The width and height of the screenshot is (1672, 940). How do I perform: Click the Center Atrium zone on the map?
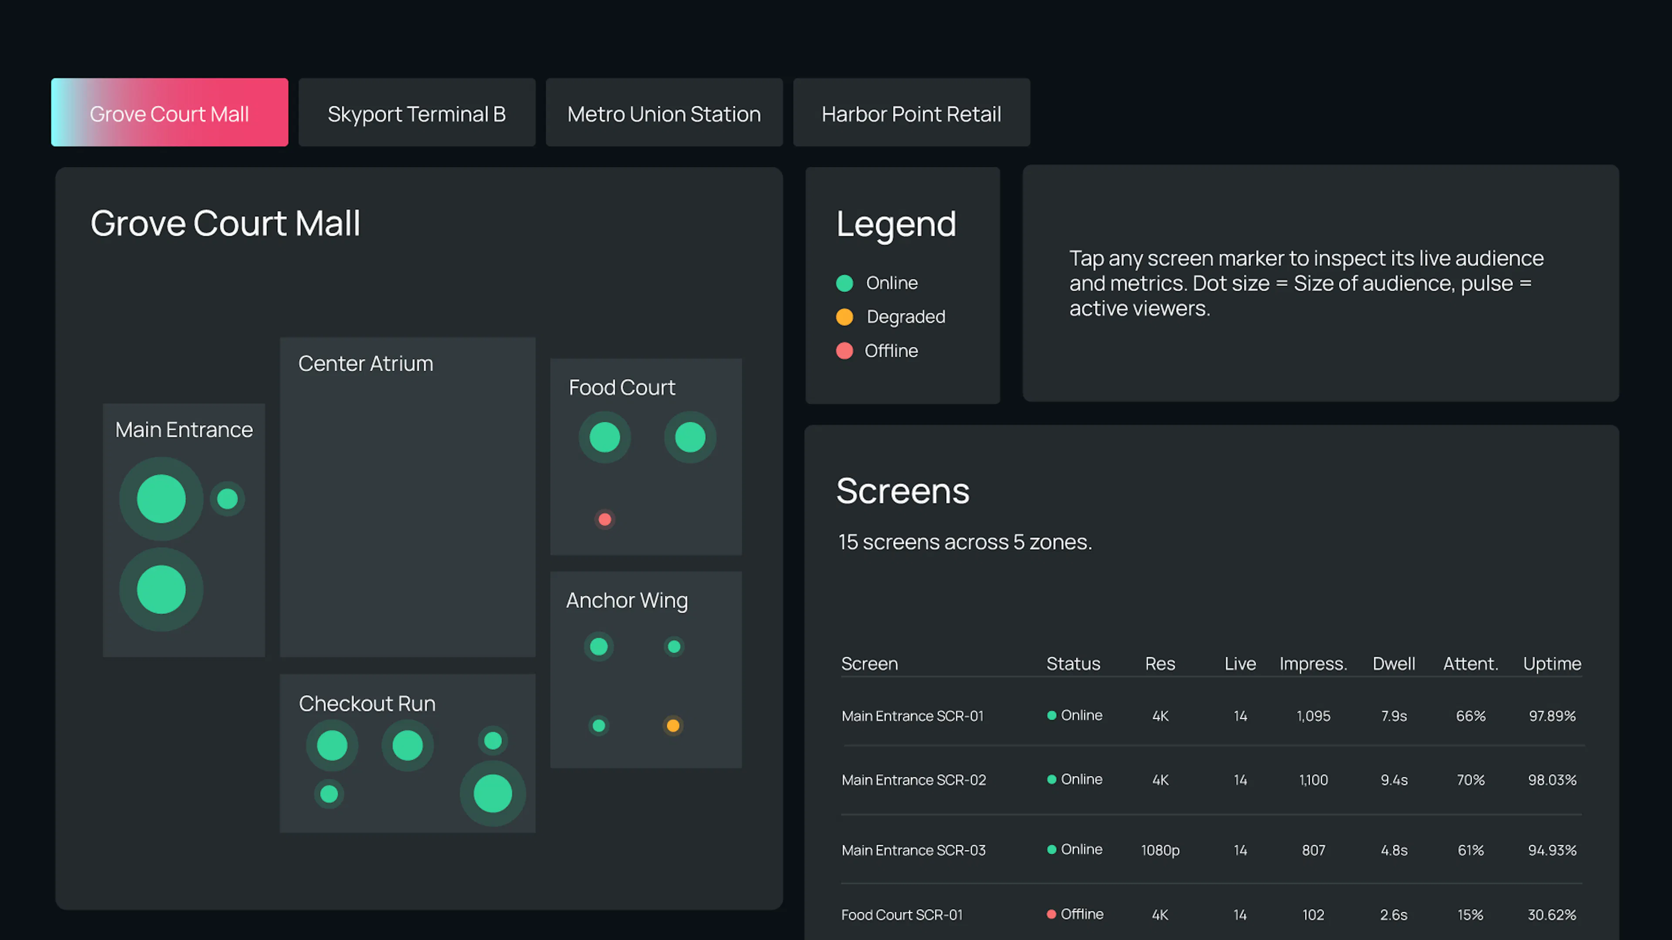(408, 497)
